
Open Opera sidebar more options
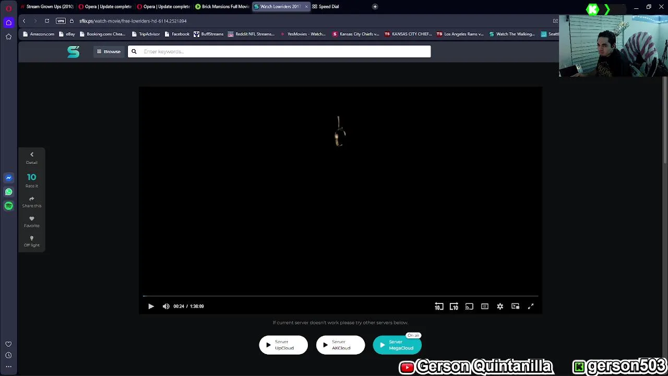(x=8, y=367)
